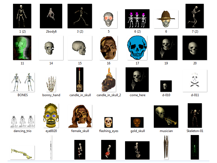Select the yellow lying skeleton thumbnail
Image resolution: width=217 pixels, height=163 pixels.
coord(22,152)
